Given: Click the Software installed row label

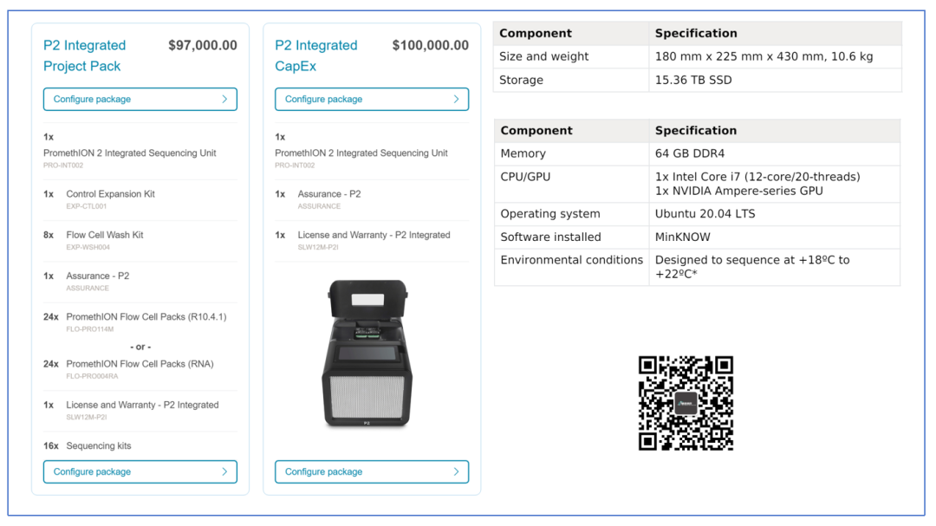Looking at the screenshot, I should tap(551, 237).
